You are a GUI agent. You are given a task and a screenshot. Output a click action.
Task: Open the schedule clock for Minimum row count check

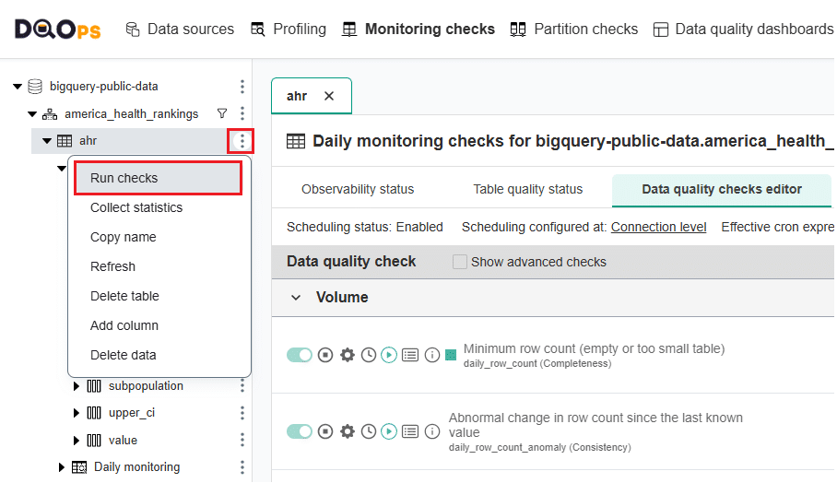click(369, 355)
